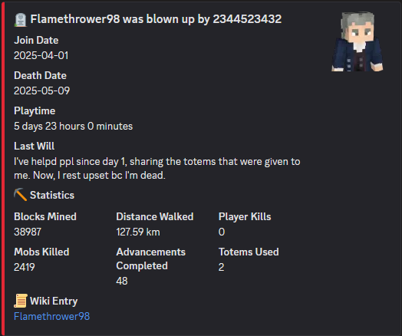Click the red embed accent bar

[x=3, y=170]
